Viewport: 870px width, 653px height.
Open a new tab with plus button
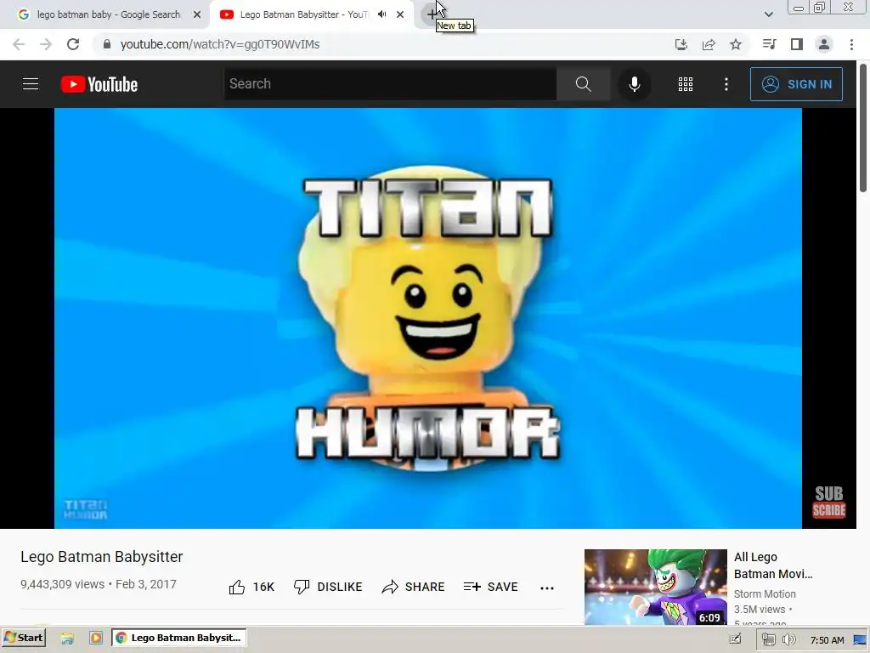click(431, 15)
